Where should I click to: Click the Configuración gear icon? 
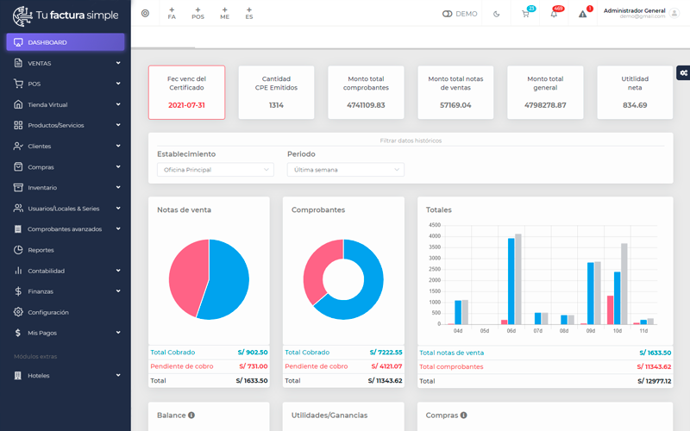(x=18, y=312)
